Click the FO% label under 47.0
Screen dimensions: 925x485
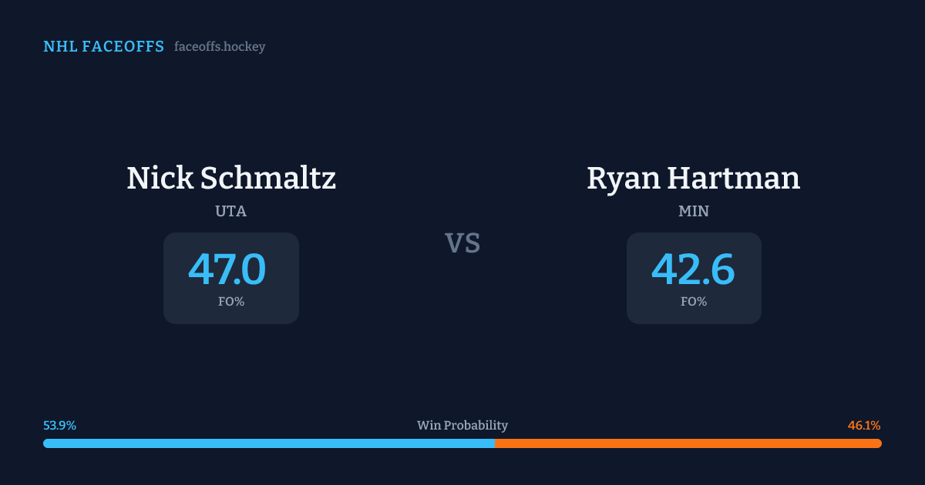pyautogui.click(x=231, y=302)
